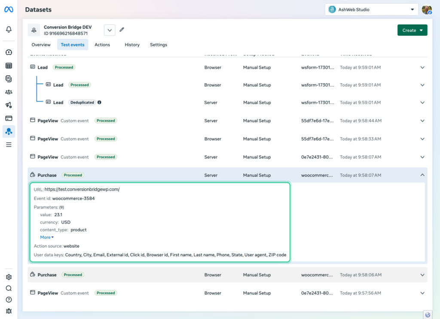Viewport: 440px width, 319px height.
Task: Click the green Create button
Action: [x=412, y=30]
